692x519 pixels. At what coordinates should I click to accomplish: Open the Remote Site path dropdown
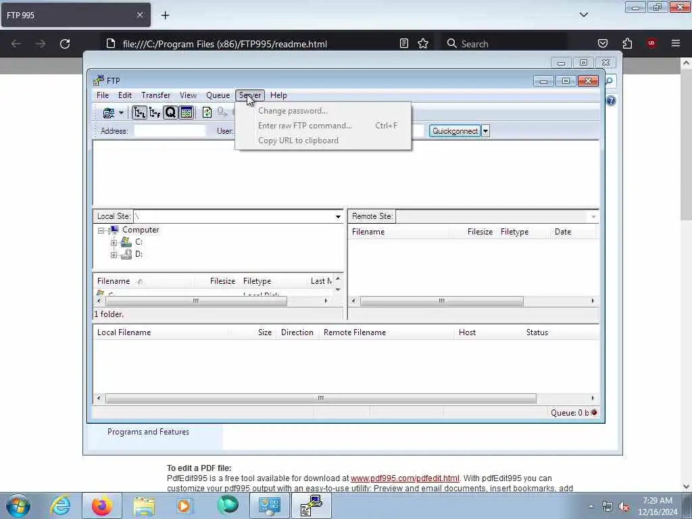coord(593,217)
